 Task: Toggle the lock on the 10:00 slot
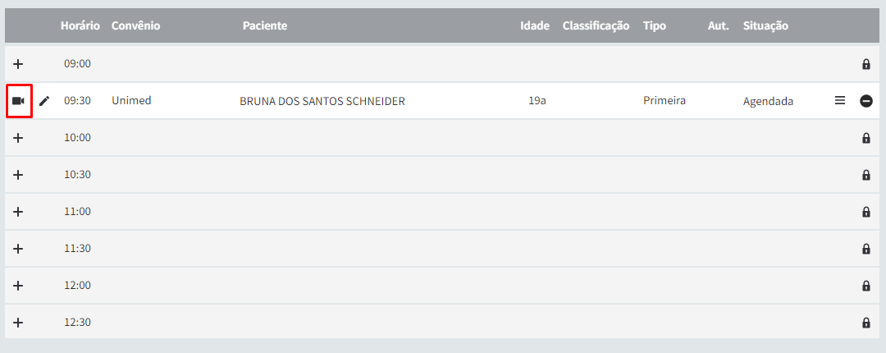coord(865,138)
